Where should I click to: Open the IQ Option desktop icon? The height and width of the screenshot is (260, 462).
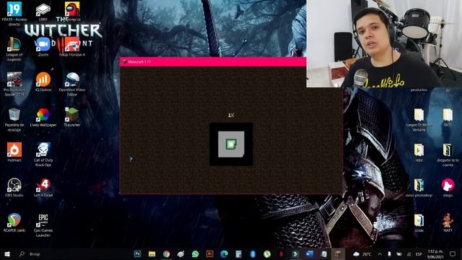pos(43,82)
